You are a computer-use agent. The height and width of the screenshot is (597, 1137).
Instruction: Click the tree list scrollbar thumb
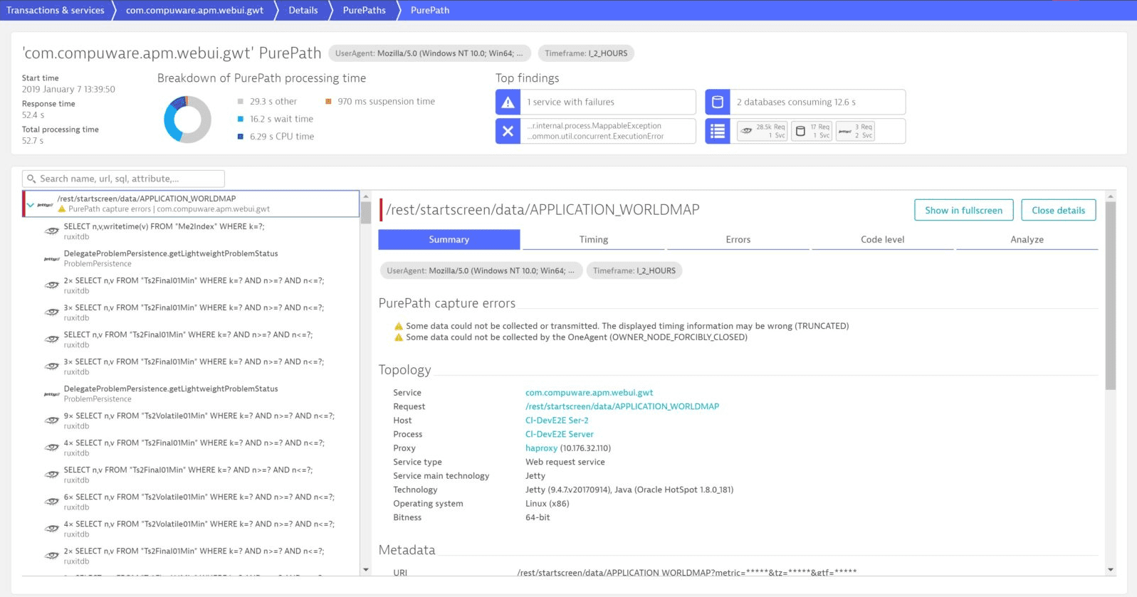coord(365,212)
